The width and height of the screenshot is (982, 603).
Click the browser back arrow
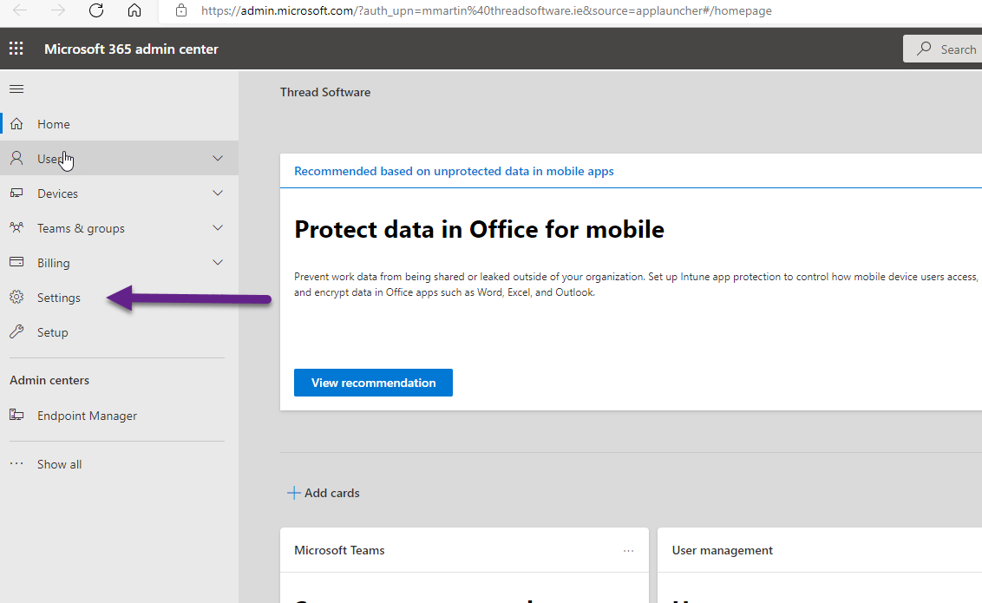(x=20, y=10)
